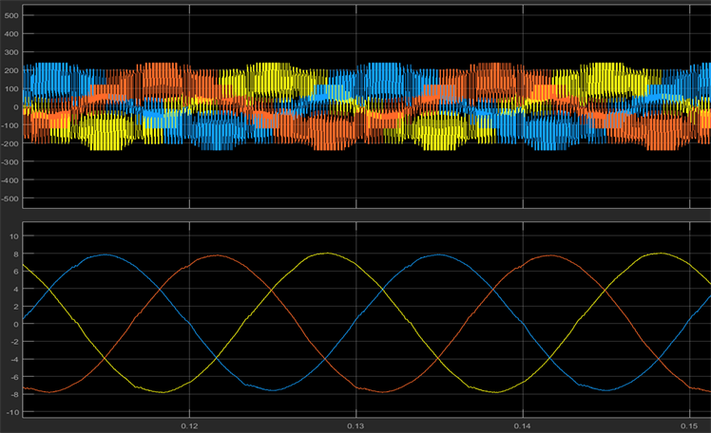Viewport: 711px width, 433px height.
Task: Click the last yellow sine peak in lower plot
Action: click(660, 253)
